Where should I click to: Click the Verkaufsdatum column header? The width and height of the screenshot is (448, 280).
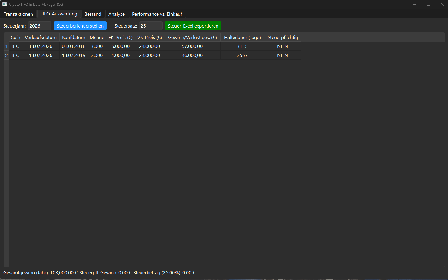tap(41, 38)
